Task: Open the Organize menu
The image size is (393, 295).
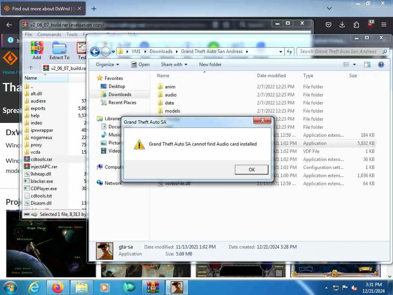Action: click(x=107, y=65)
